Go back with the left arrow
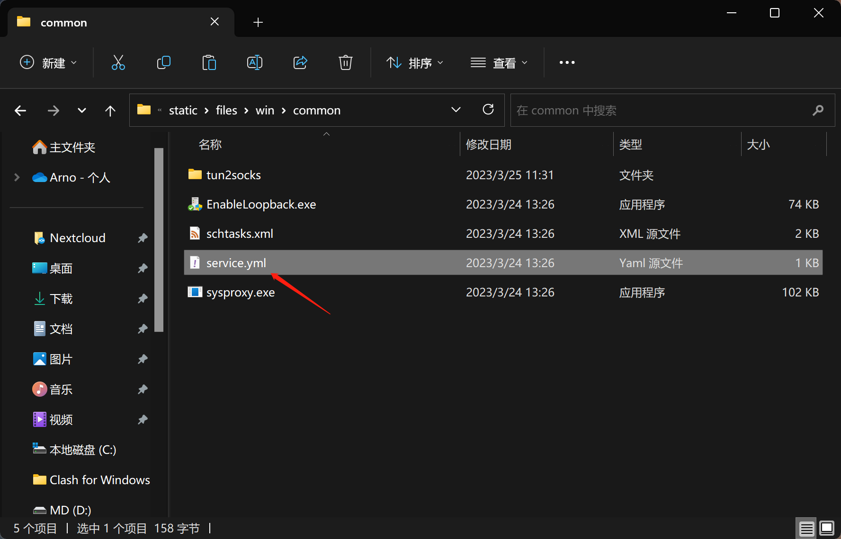Screen dimensions: 841x539 point(20,111)
